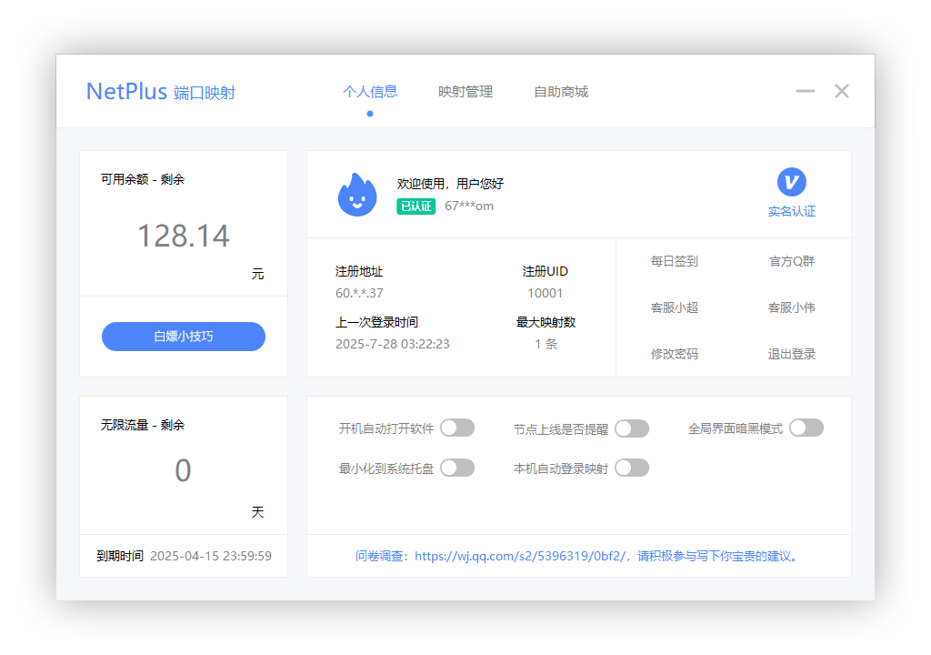Enable 本机自动登录映射 auto-login toggle
Image resolution: width=931 pixels, height=655 pixels.
point(631,468)
